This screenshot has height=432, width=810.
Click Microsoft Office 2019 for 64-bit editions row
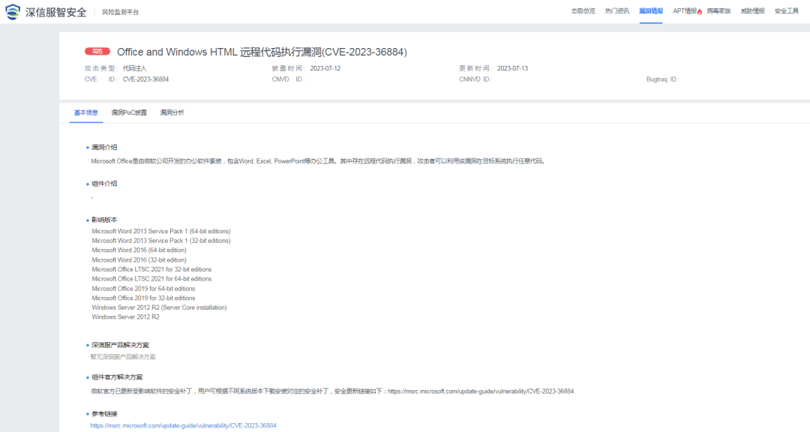pos(143,289)
